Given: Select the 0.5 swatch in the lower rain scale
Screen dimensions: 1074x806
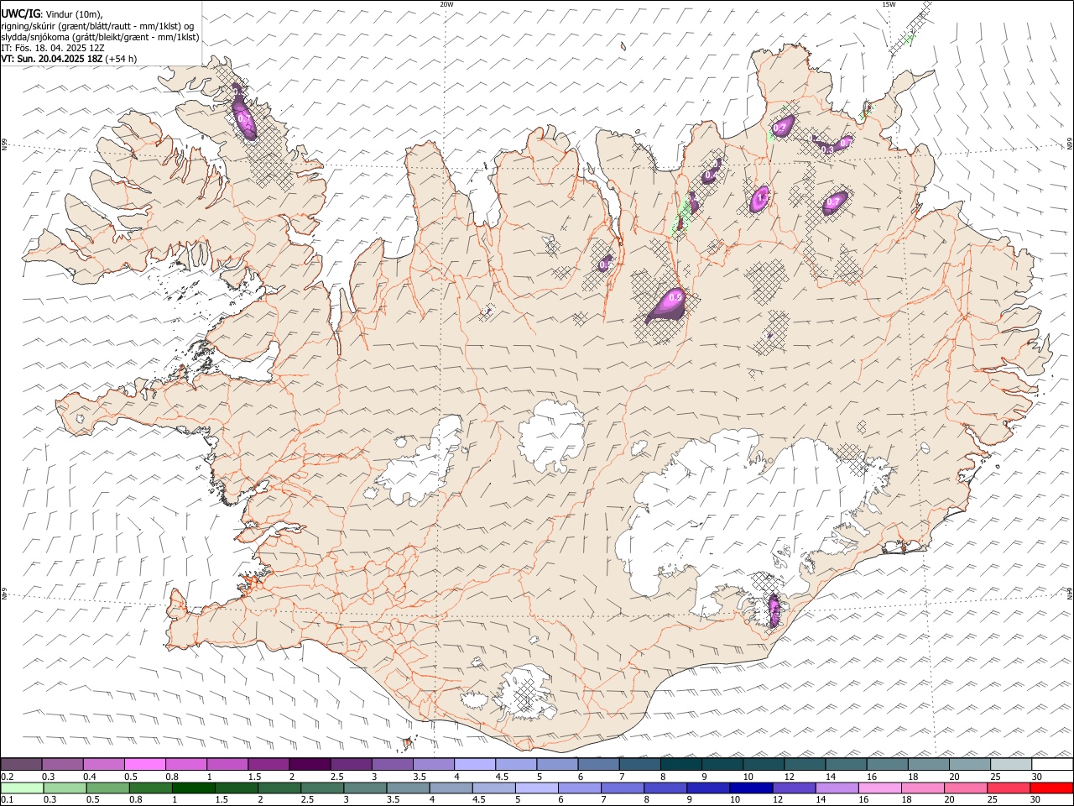Looking at the screenshot, I should pyautogui.click(x=107, y=788).
